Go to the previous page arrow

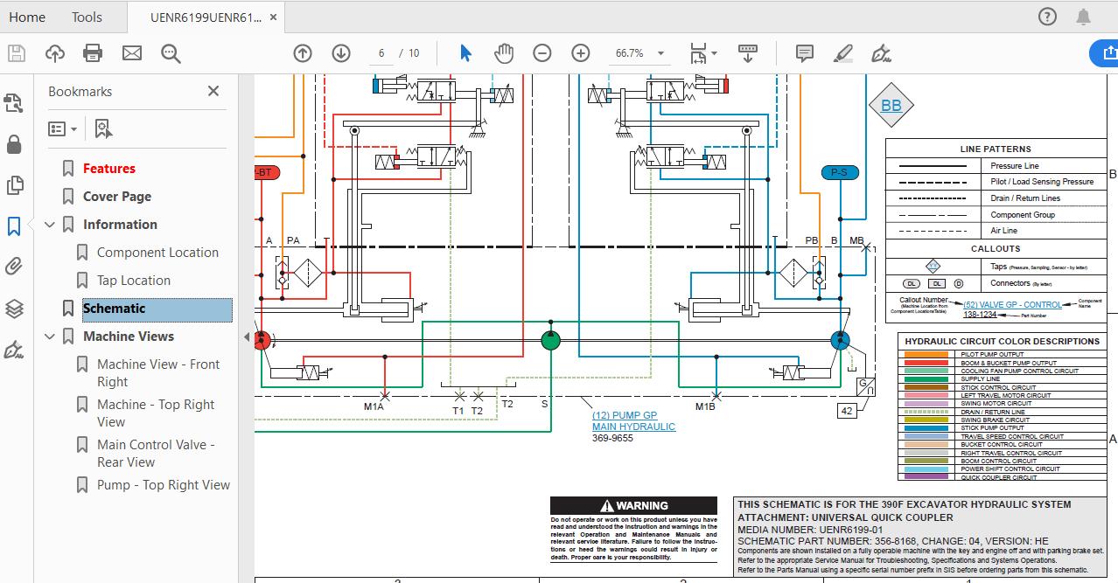[303, 53]
